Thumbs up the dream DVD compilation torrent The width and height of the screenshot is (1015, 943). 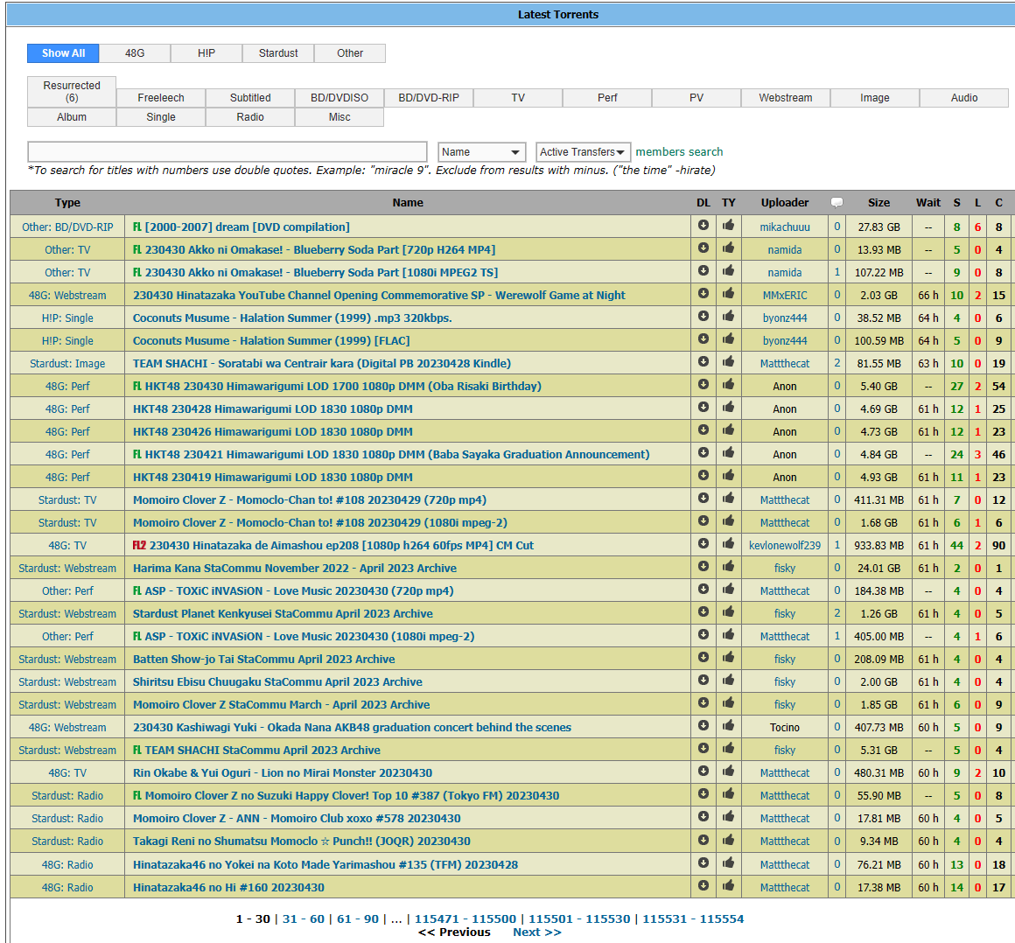coord(728,225)
